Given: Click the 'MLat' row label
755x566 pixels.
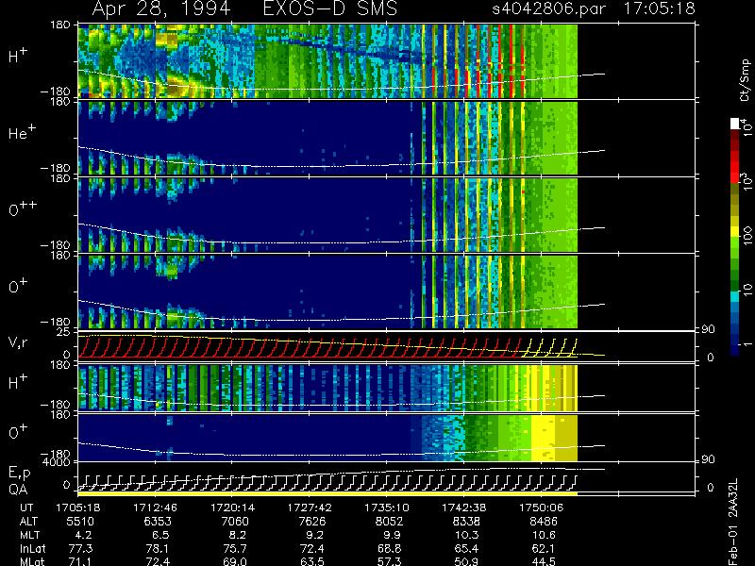Looking at the screenshot, I should coord(32,561).
